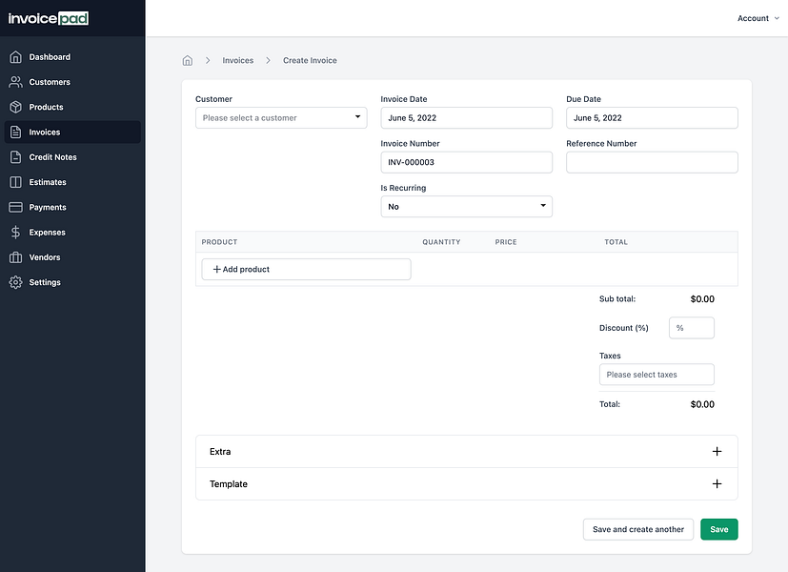Open the Account dropdown menu
The image size is (788, 572).
(x=758, y=18)
